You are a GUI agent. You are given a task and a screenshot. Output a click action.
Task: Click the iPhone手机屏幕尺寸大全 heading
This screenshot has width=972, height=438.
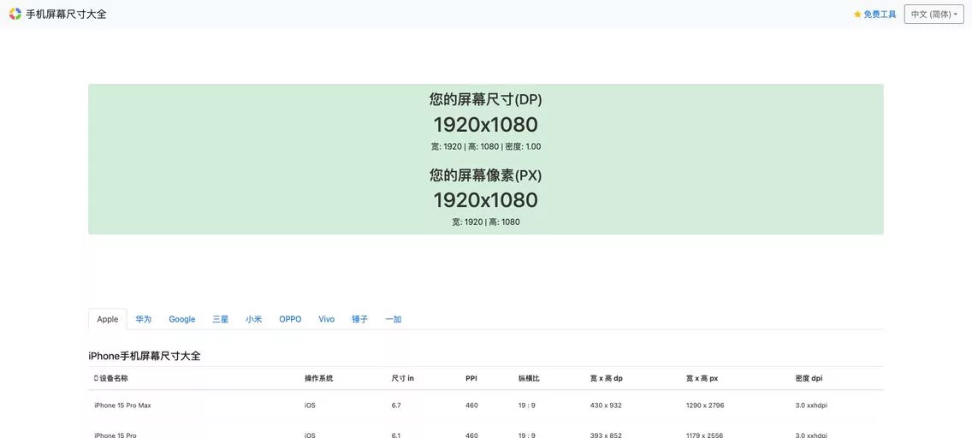[x=145, y=356]
